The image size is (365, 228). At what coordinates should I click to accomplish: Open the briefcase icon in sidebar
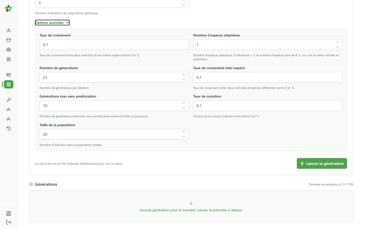(x=9, y=50)
